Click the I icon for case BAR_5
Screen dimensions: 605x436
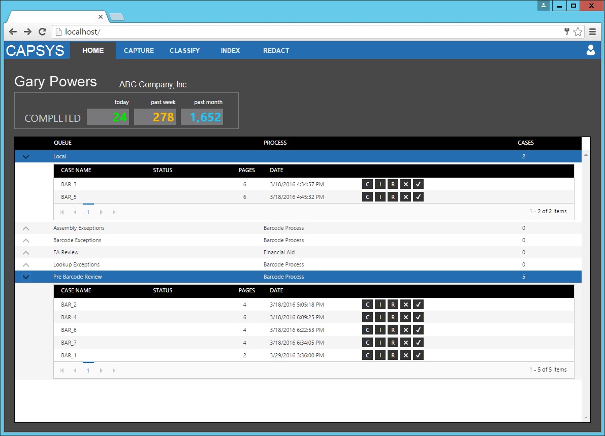(x=380, y=197)
